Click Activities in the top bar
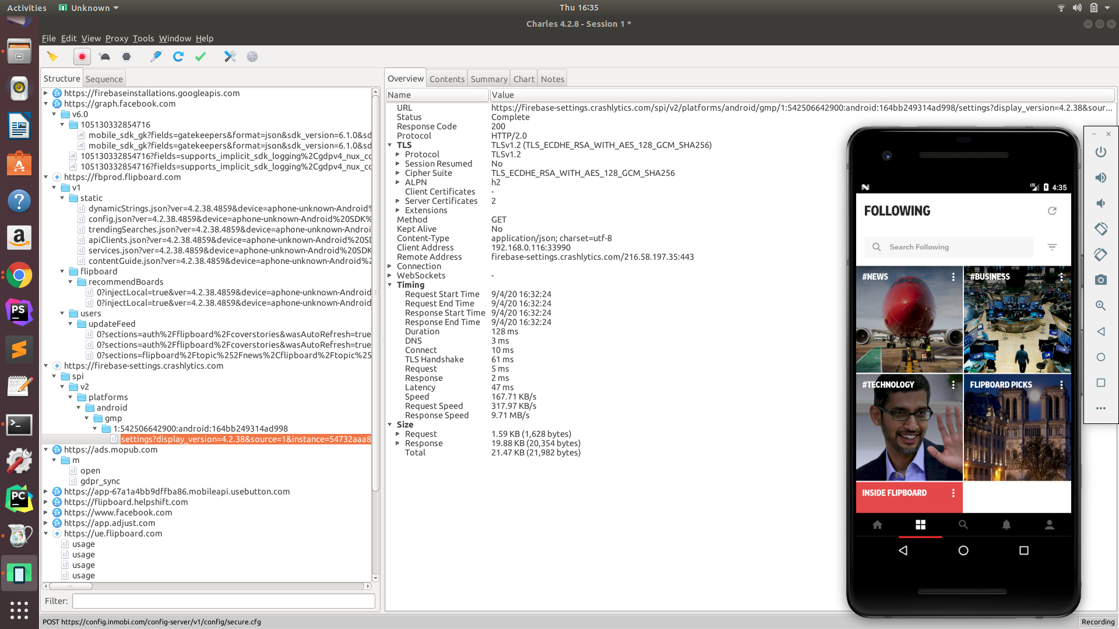 (x=27, y=8)
